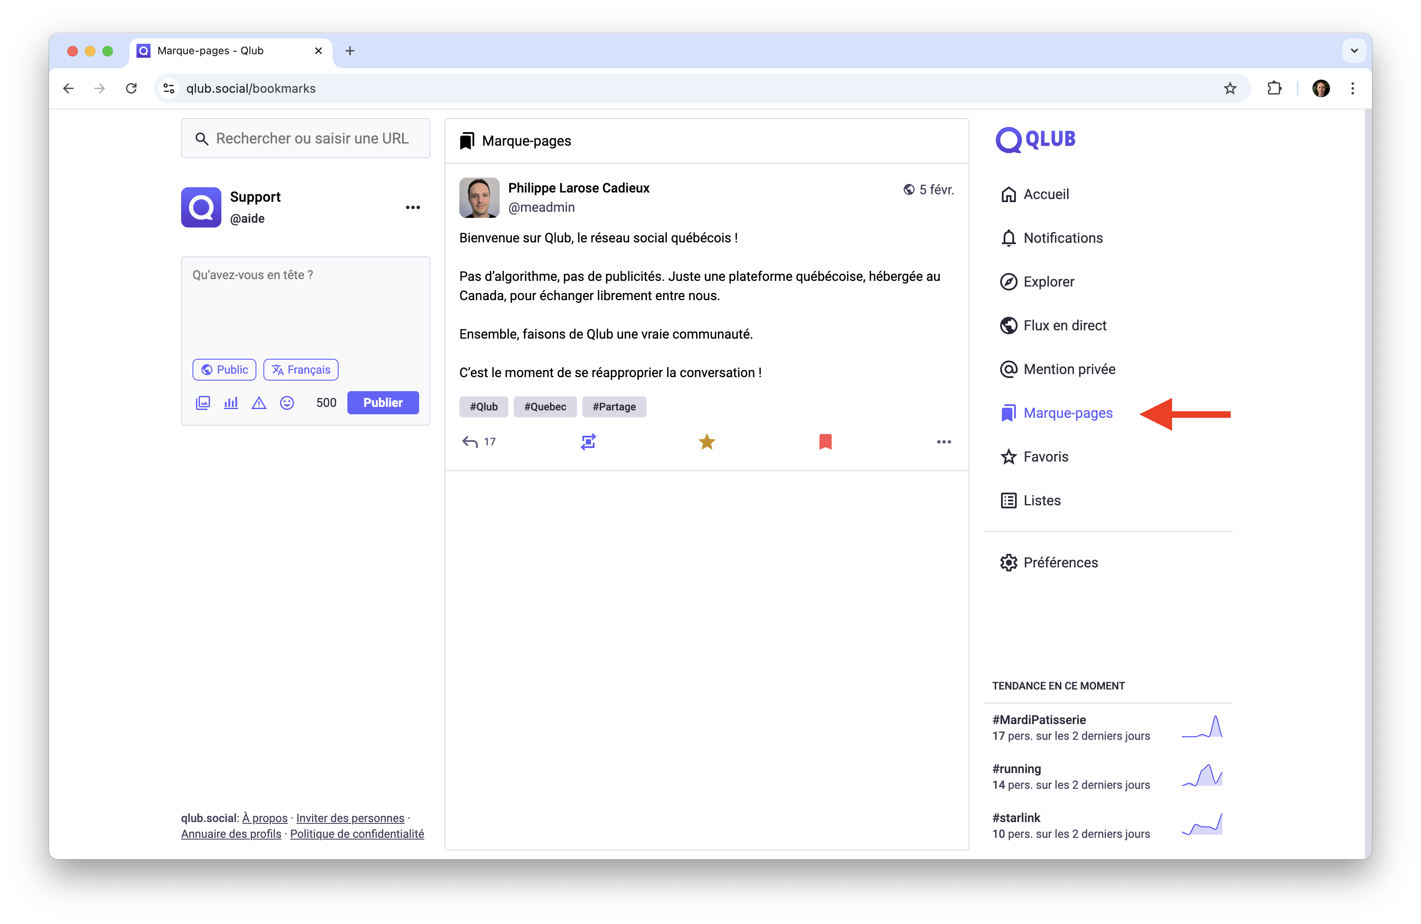Click the Support account avatar
Screen dimensions: 1421x924
pos(201,207)
